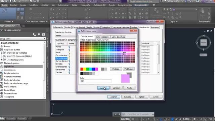Expand _Todos los puntos group
215x121 pixels.
tap(1, 60)
